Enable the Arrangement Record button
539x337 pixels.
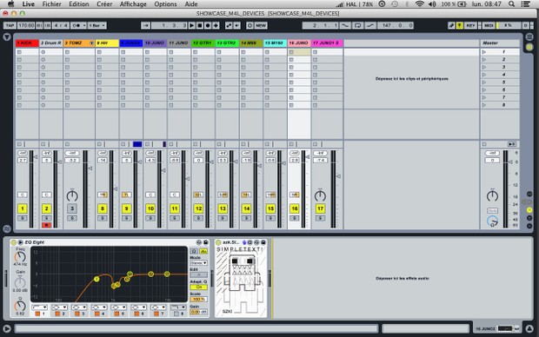click(208, 25)
